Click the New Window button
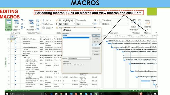The image size is (170, 95). click(x=133, y=25)
